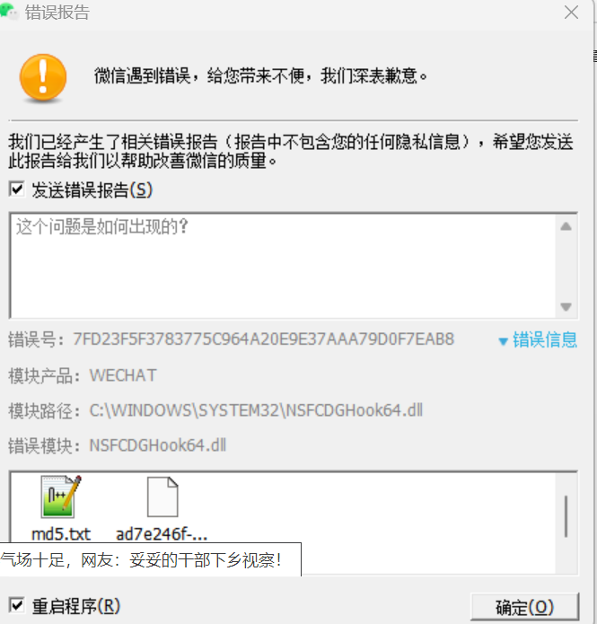This screenshot has width=597, height=624.
Task: Click the error number 7FD23F5F... text
Action: click(263, 339)
